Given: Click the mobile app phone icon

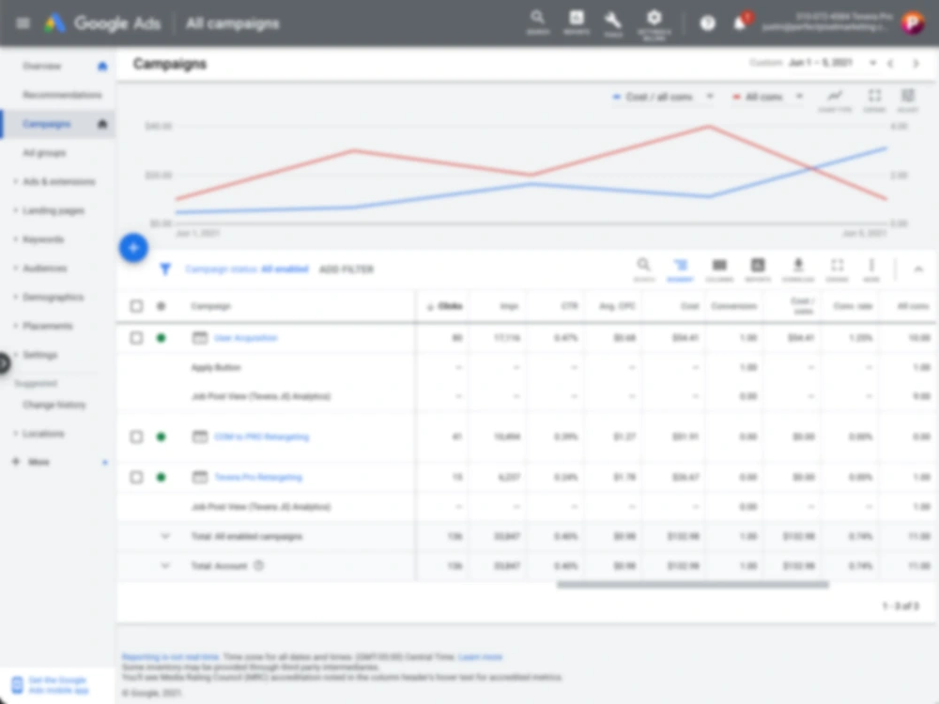Looking at the screenshot, I should pos(17,685).
